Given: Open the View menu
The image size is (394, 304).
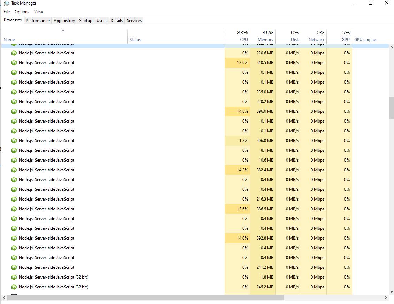Looking at the screenshot, I should tap(38, 12).
